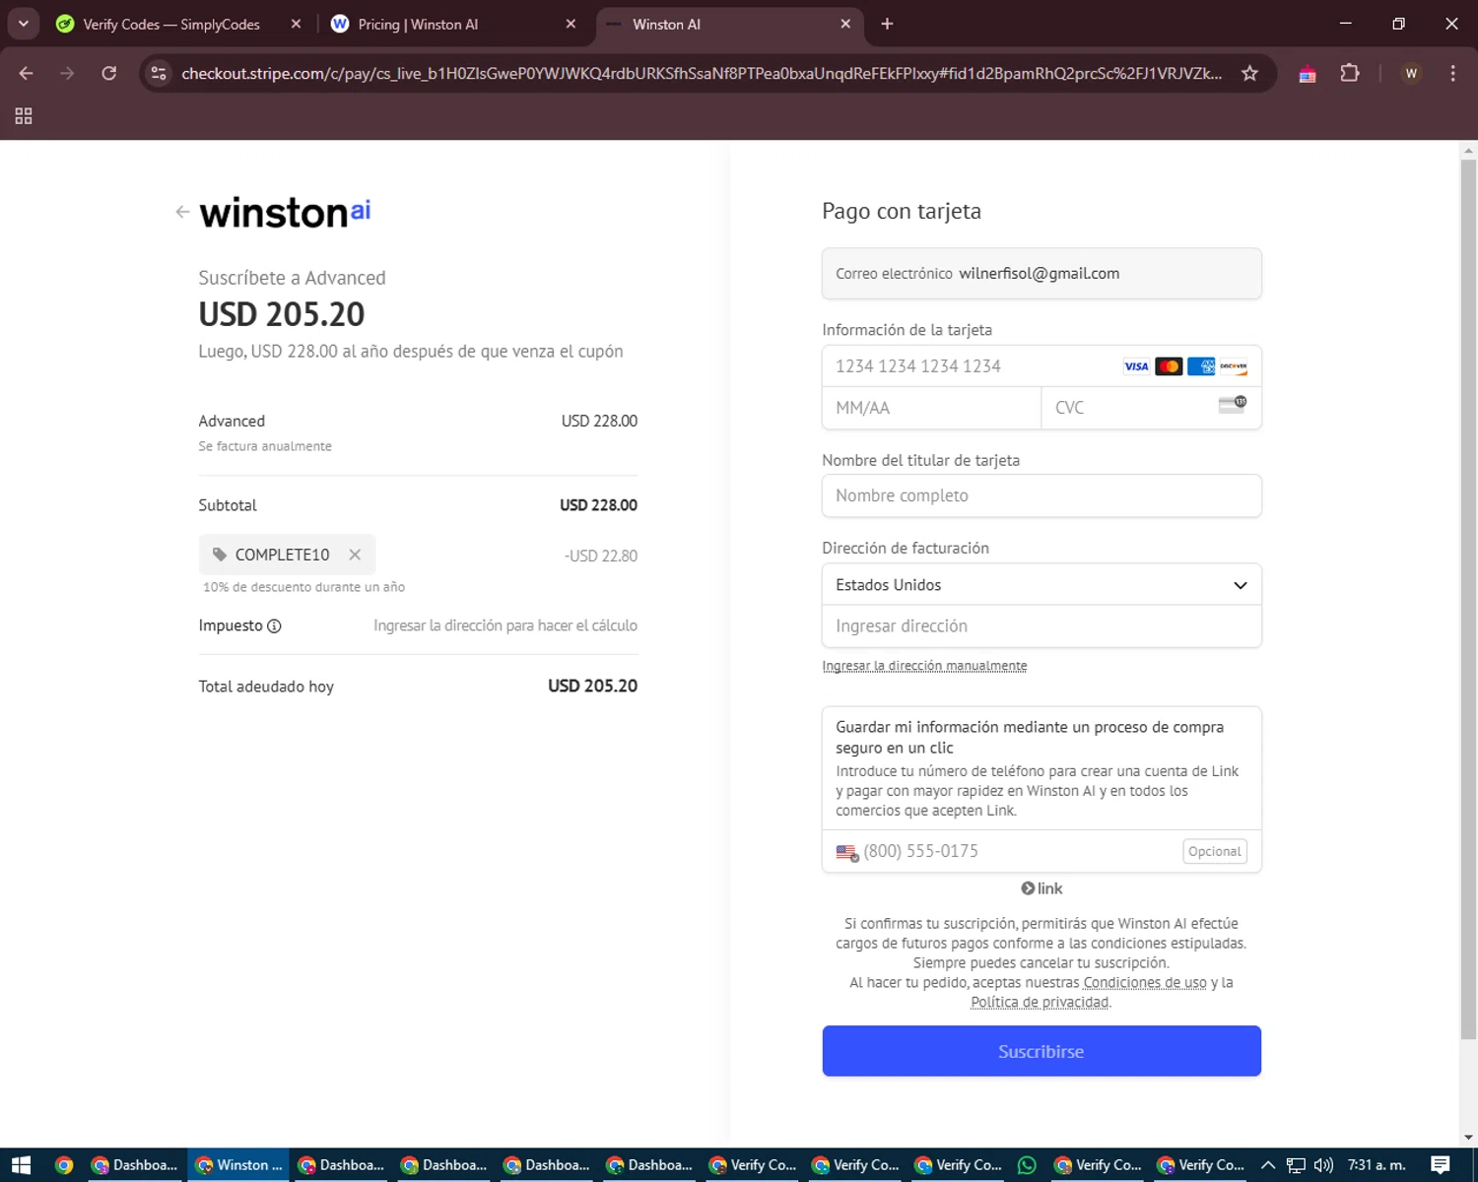Open the tab search dropdown arrow
The image size is (1478, 1182).
click(23, 24)
